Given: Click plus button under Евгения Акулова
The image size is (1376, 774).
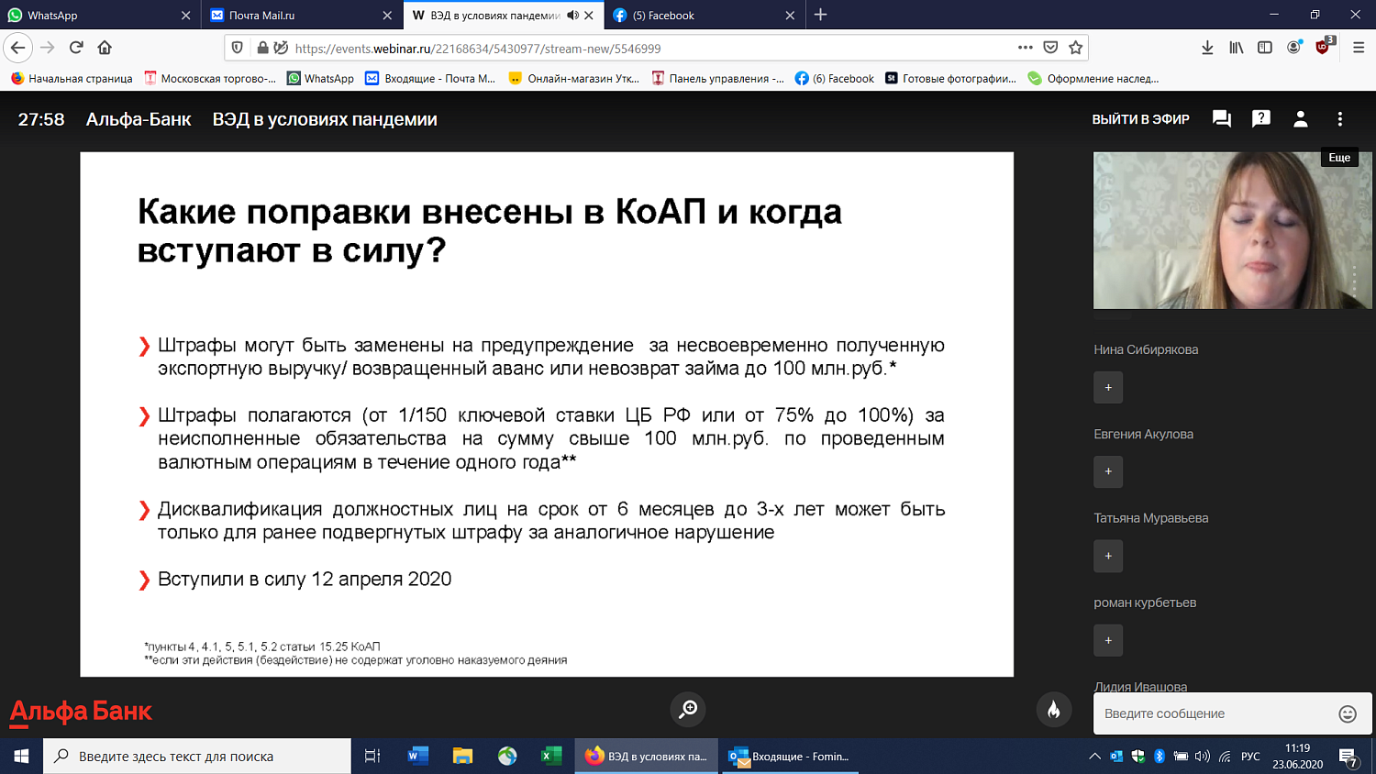Looking at the screenshot, I should (x=1108, y=471).
